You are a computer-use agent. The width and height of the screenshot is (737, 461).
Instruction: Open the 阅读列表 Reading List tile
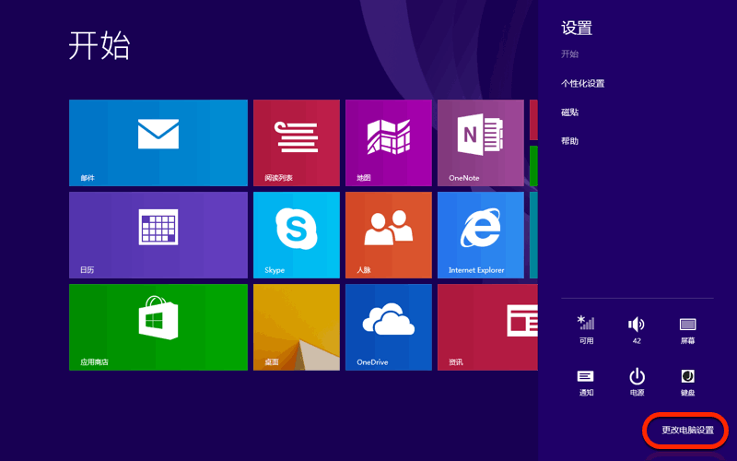point(296,143)
